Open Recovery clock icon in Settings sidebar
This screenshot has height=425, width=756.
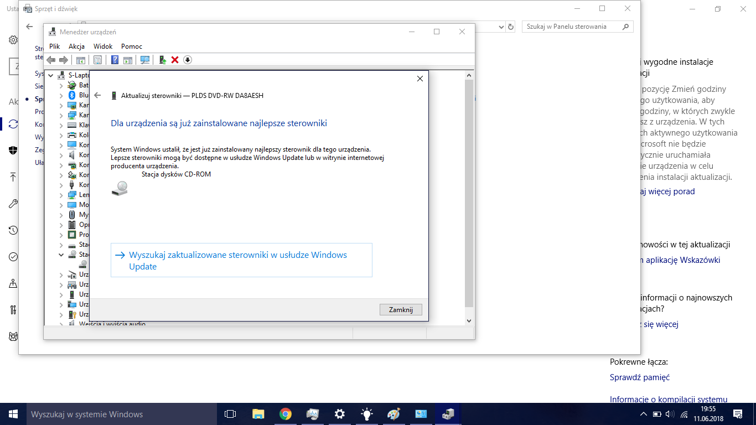[x=13, y=230]
